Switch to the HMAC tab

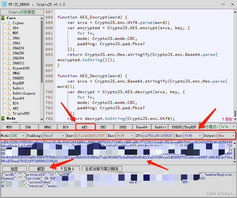(x=48, y=127)
